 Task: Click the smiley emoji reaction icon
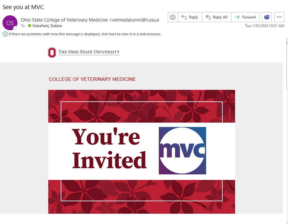[173, 17]
